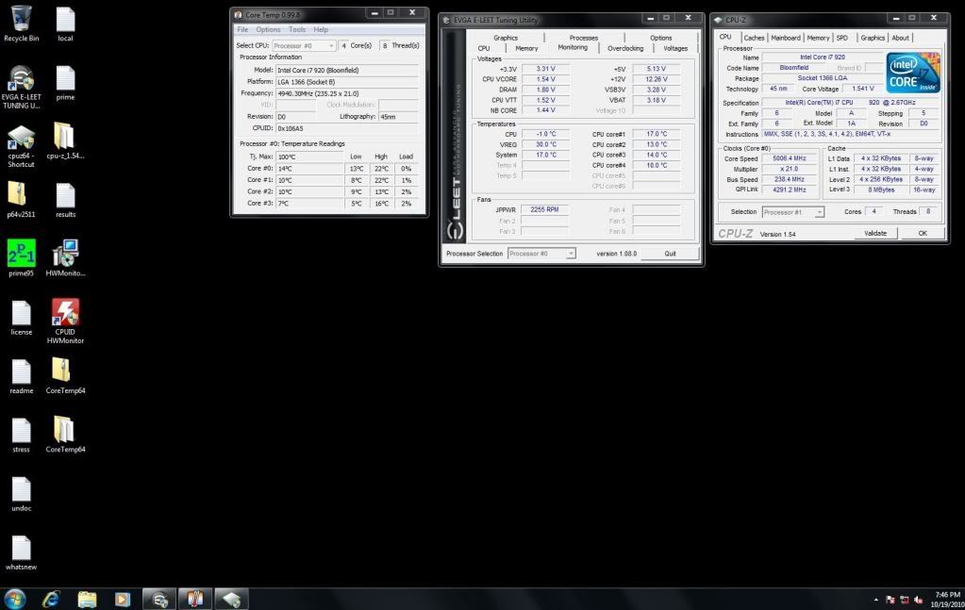Open the Tools menu in Core Temp
Image resolution: width=965 pixels, height=610 pixels.
[x=296, y=29]
